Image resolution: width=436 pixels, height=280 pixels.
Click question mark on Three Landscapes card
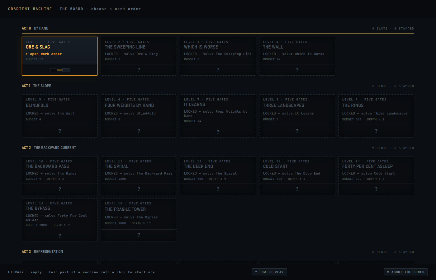pos(297,131)
